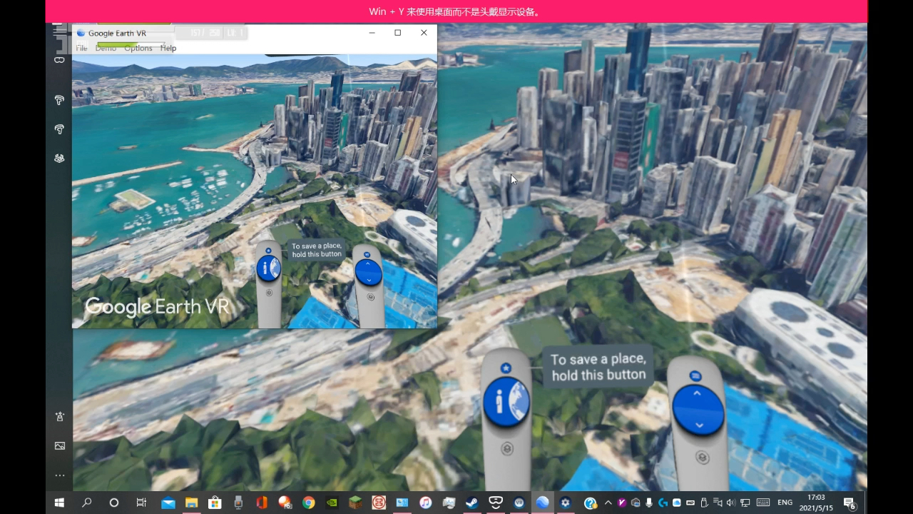This screenshot has width=913, height=514.
Task: Open Windows search from the taskbar
Action: click(x=87, y=503)
